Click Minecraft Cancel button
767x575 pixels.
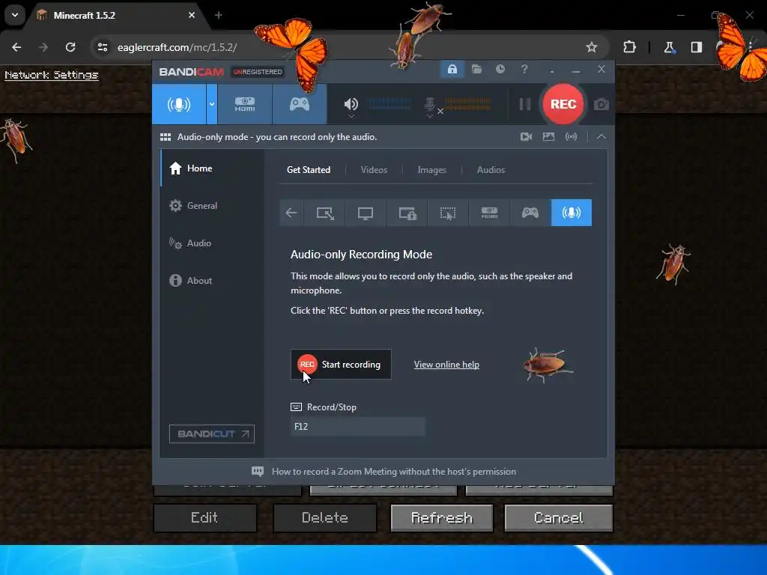pos(559,518)
